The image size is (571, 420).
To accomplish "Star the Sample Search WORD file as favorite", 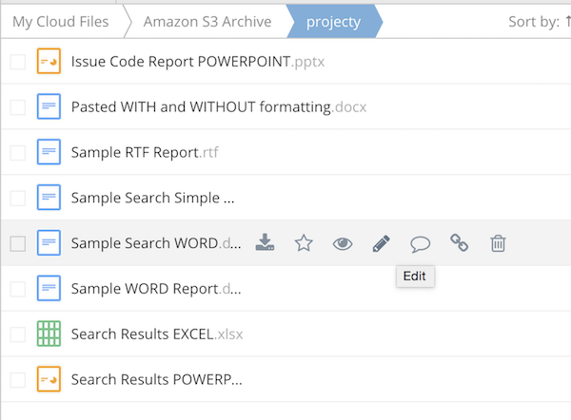I will 304,244.
